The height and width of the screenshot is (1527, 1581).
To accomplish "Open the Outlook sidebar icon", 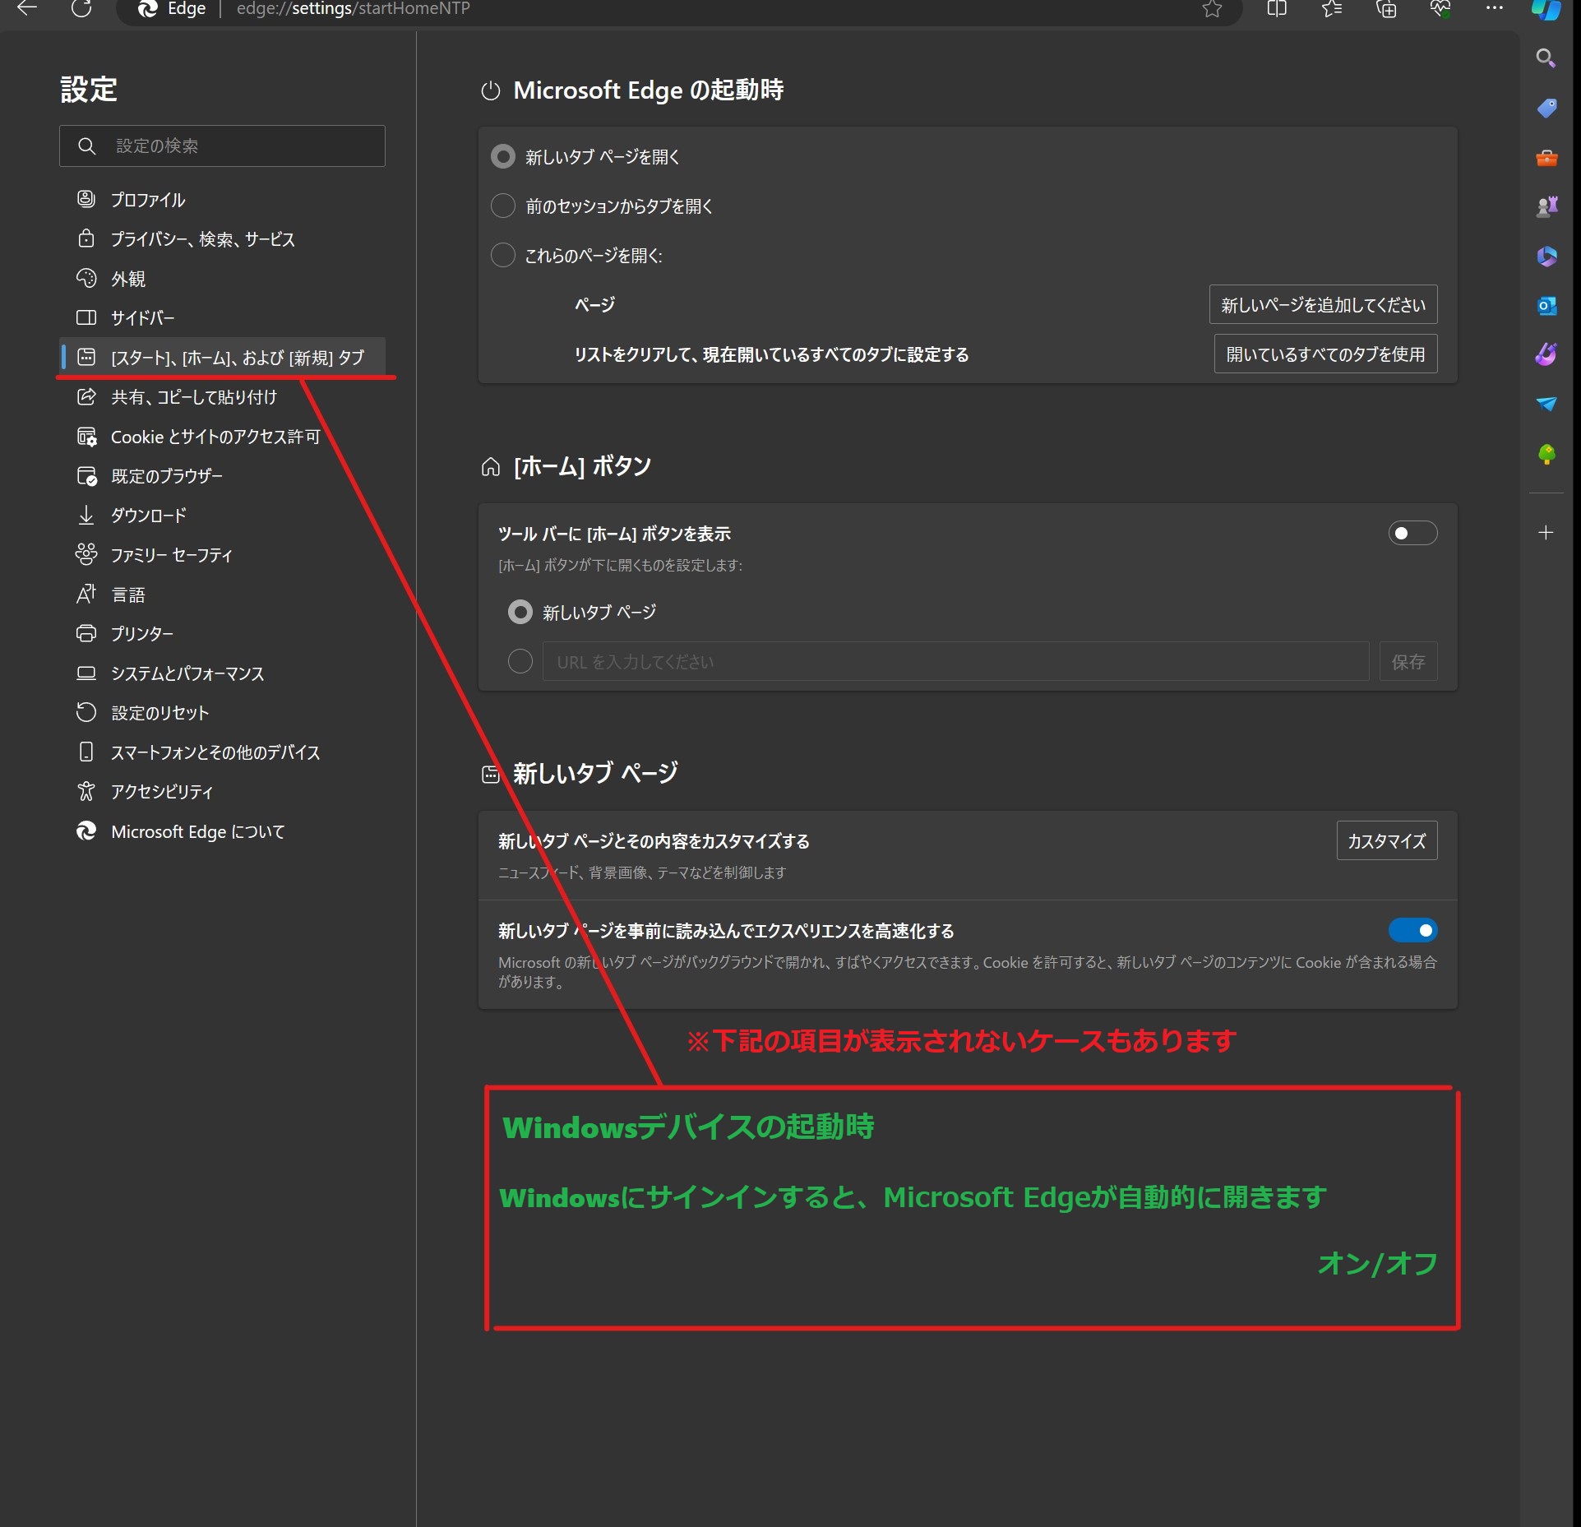I will 1546,306.
